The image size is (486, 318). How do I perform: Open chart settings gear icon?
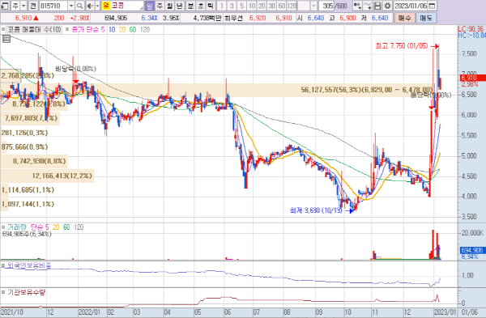click(387, 6)
